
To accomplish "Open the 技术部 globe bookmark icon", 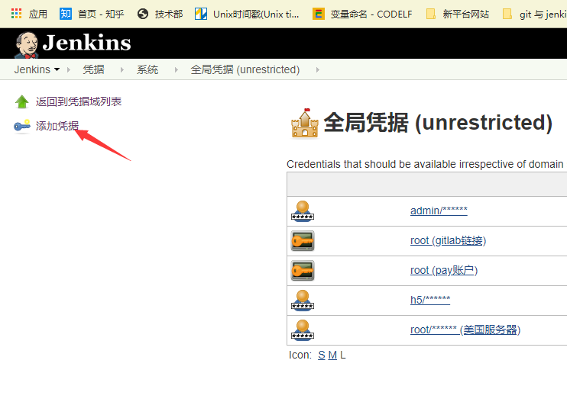I will click(x=143, y=14).
